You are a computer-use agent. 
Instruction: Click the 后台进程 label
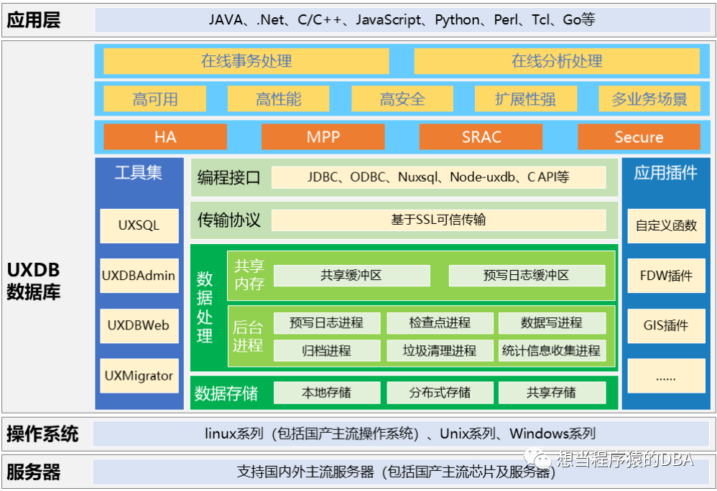(248, 336)
